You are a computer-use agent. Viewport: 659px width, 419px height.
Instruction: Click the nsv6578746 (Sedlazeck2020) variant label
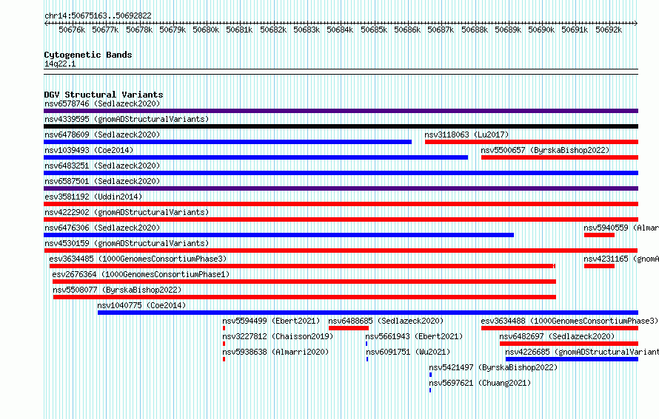pos(102,103)
